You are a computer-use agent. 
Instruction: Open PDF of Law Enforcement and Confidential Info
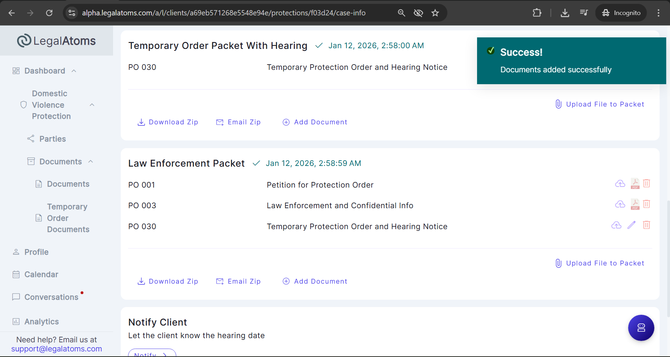[635, 204]
